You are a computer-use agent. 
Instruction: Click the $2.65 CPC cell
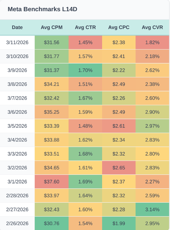[x=119, y=168]
